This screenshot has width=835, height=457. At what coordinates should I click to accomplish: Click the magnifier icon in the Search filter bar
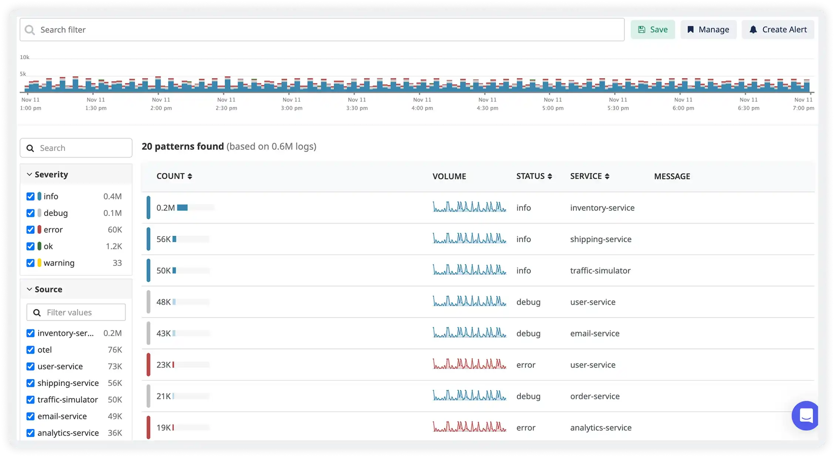tap(30, 29)
